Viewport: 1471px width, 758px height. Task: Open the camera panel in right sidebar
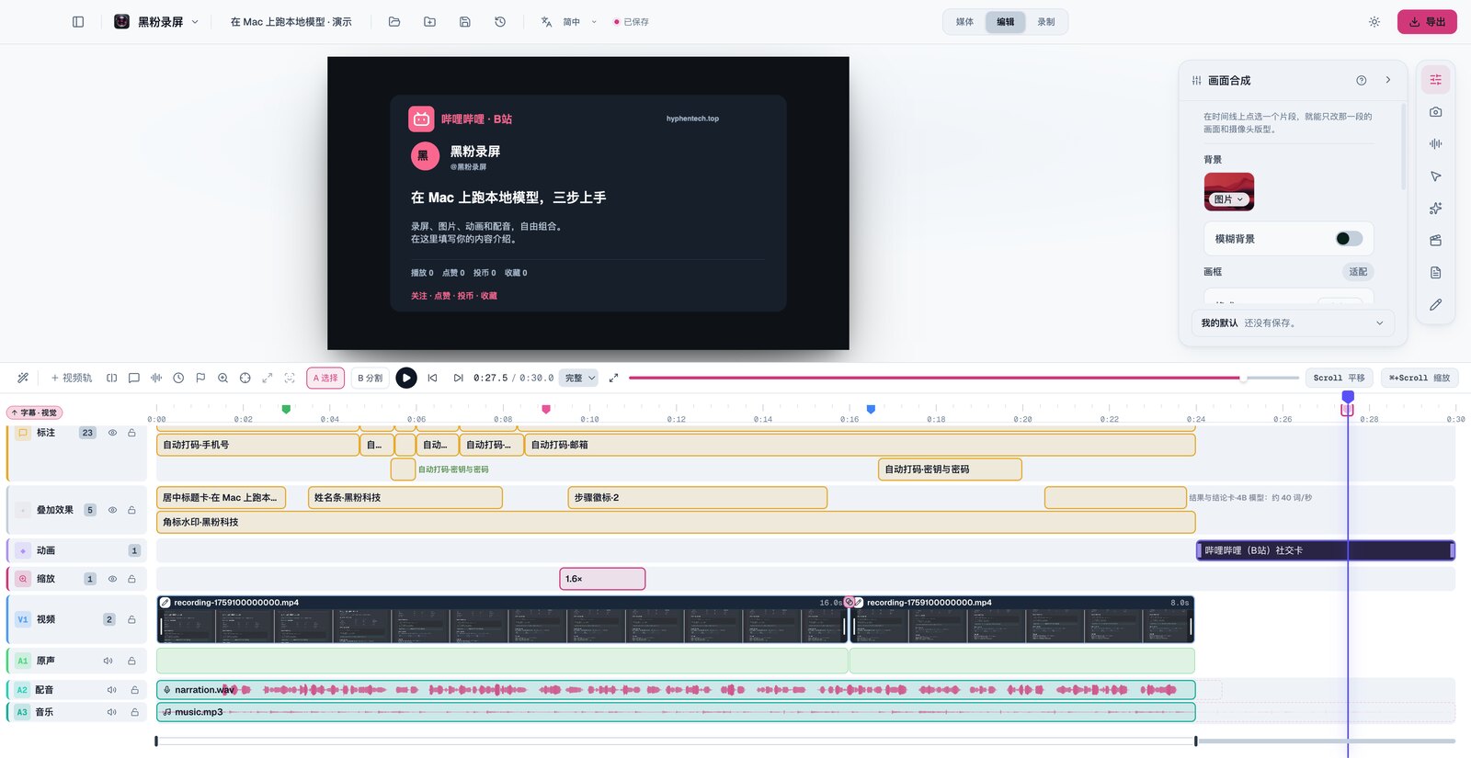pyautogui.click(x=1436, y=112)
